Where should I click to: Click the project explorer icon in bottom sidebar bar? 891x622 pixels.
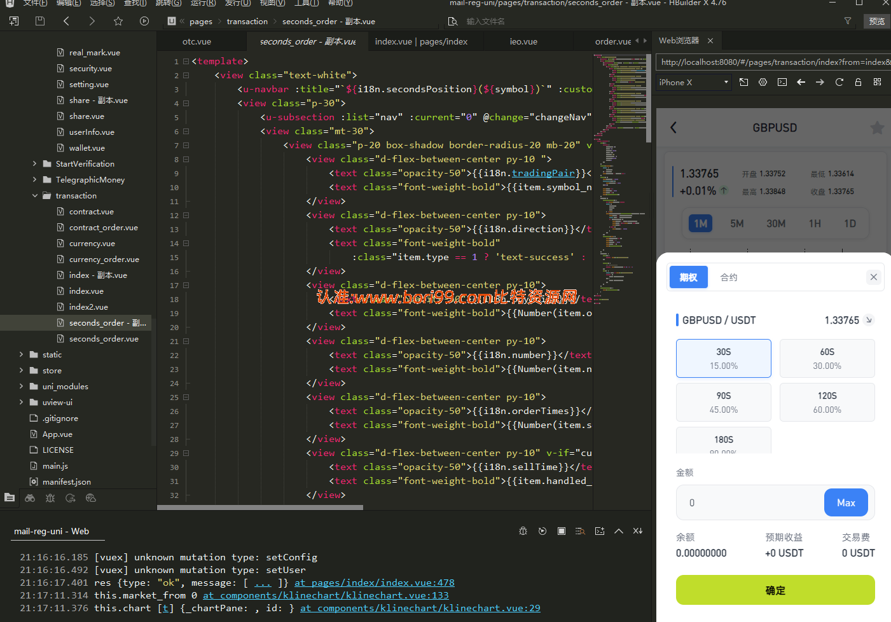click(x=10, y=498)
